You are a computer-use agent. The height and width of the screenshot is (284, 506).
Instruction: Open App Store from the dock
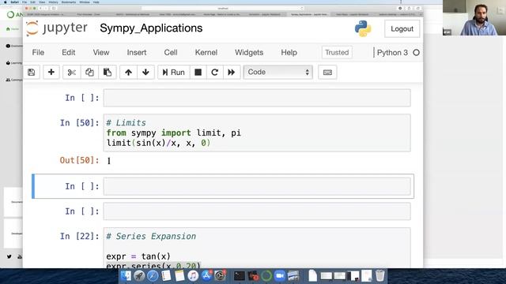click(206, 275)
